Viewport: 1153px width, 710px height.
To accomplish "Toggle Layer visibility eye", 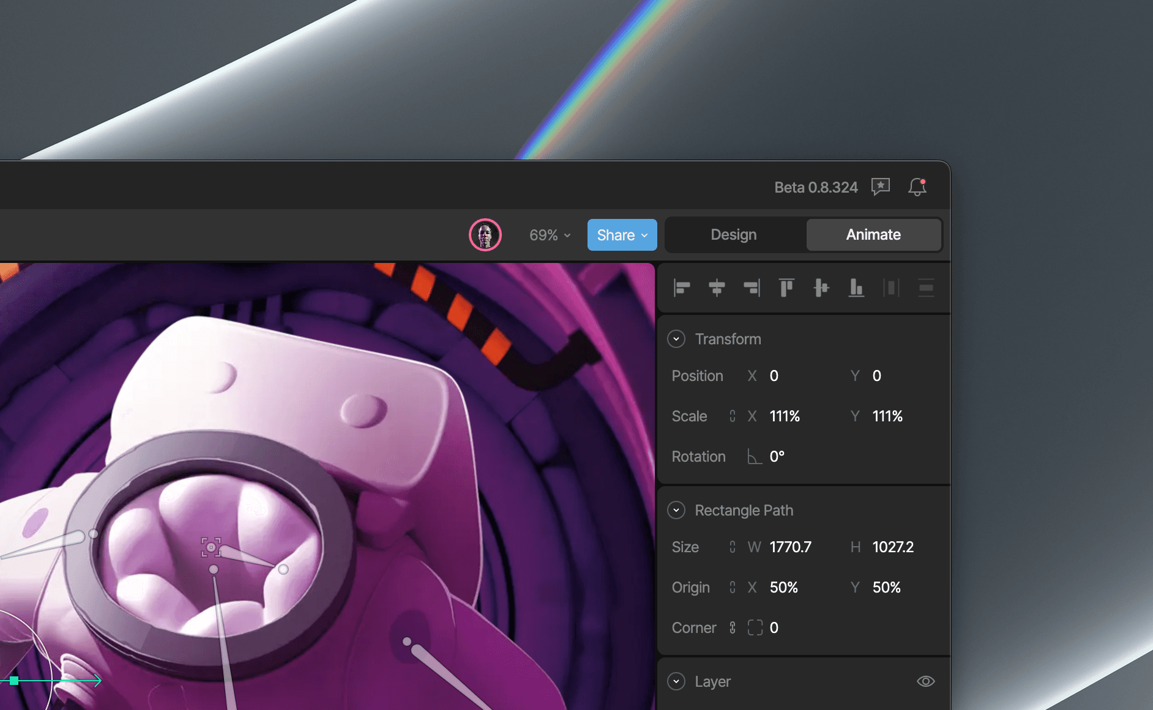I will [x=926, y=681].
